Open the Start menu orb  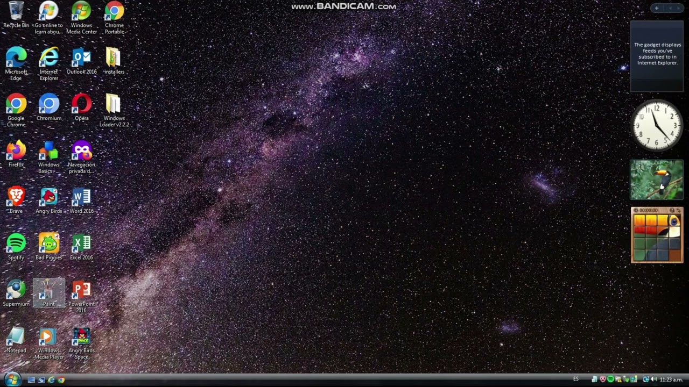click(x=12, y=379)
